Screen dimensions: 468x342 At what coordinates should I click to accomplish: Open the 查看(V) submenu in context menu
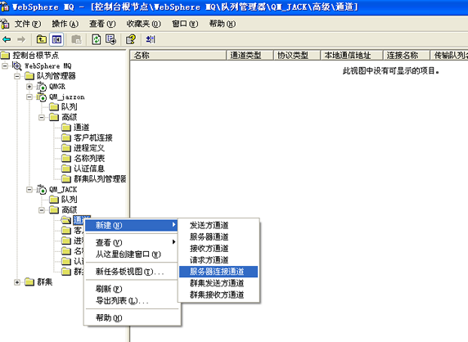tap(132, 242)
